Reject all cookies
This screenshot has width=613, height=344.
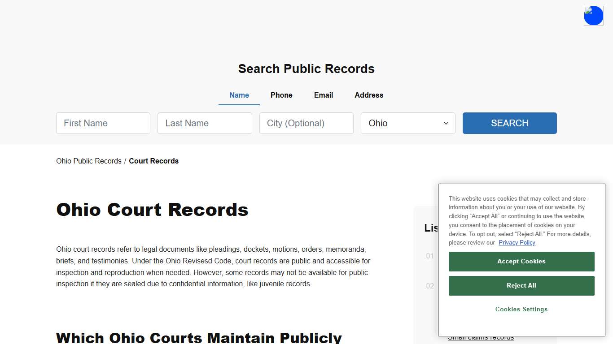521,285
